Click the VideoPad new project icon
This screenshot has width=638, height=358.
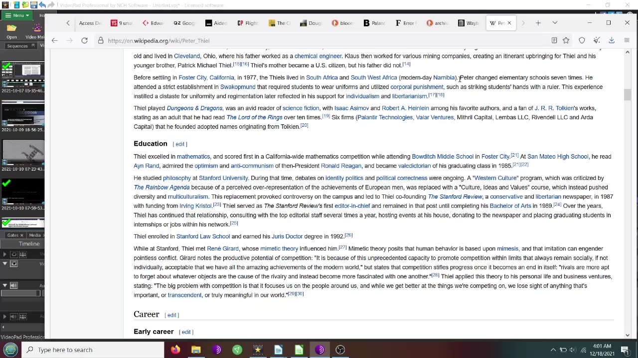tap(16, 5)
